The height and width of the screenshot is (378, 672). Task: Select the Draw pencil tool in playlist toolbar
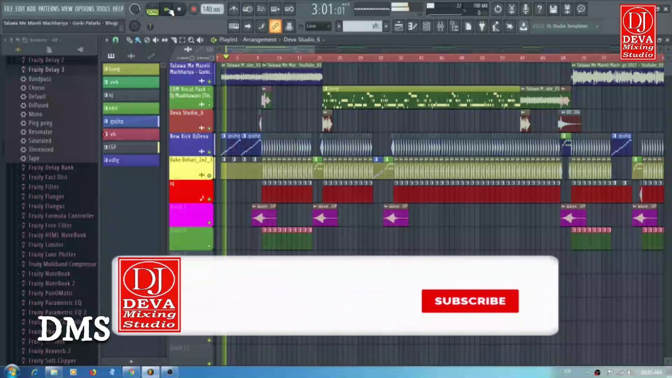[129, 40]
